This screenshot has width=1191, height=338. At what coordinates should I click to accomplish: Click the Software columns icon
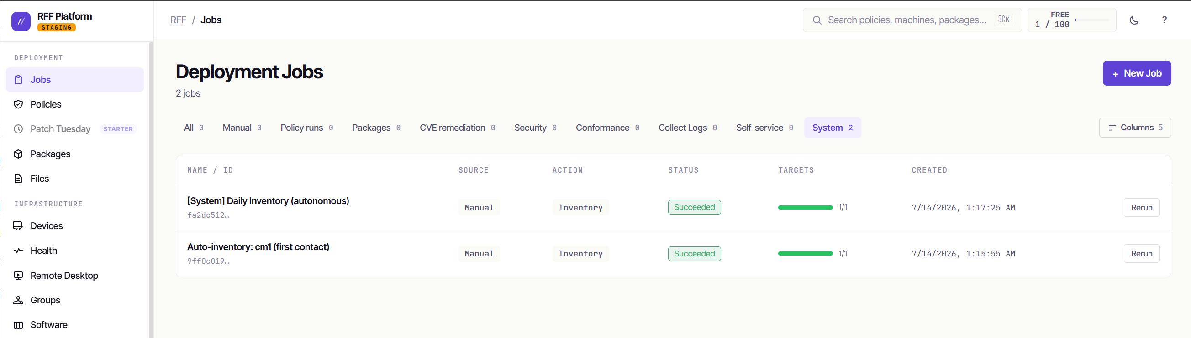click(18, 325)
